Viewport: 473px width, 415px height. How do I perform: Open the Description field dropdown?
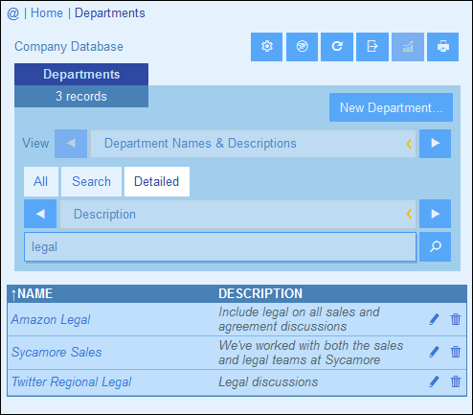pyautogui.click(x=237, y=214)
